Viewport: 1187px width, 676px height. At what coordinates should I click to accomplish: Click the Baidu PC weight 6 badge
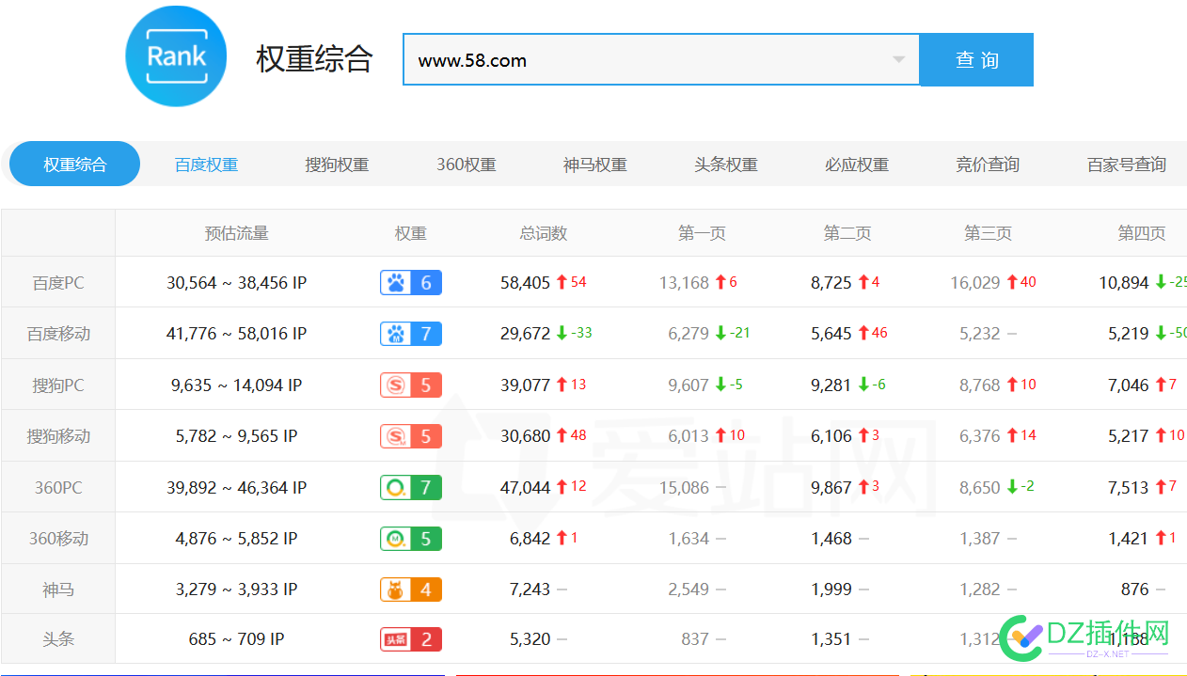pyautogui.click(x=411, y=283)
